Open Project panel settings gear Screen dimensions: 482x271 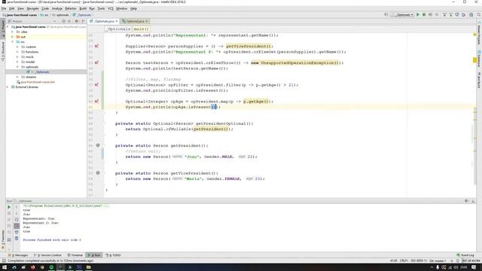77,21
